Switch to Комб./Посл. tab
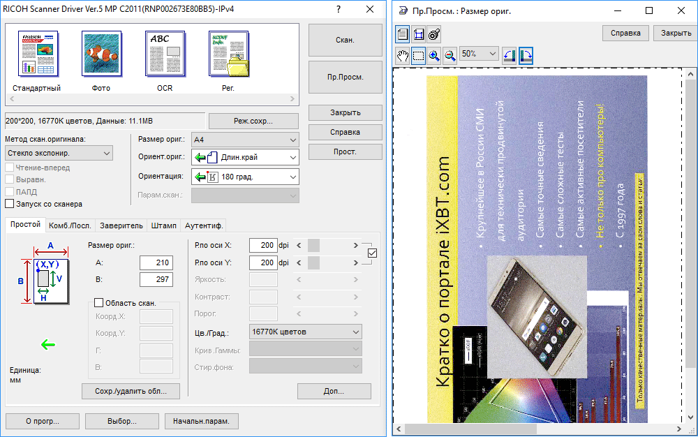This screenshot has height=437, width=698. [x=70, y=225]
